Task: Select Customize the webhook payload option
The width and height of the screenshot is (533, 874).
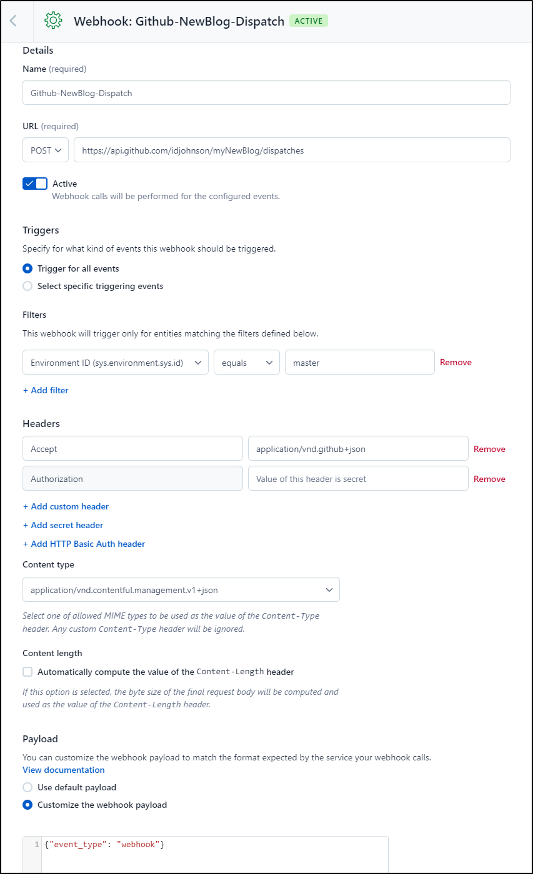Action: 27,805
